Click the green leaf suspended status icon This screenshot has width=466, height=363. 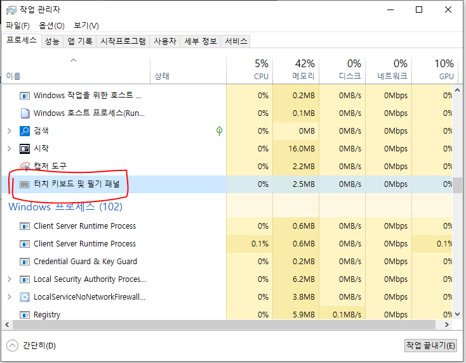coord(219,131)
